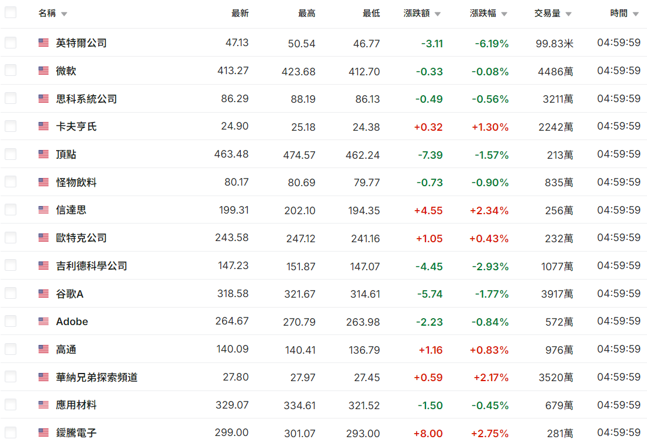Expand the 交易量 column sort arrow
The width and height of the screenshot is (647, 443).
[x=568, y=14]
